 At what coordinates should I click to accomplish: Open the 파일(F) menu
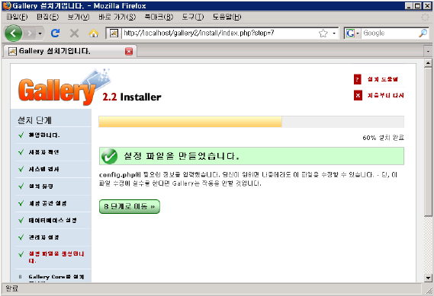(x=17, y=17)
